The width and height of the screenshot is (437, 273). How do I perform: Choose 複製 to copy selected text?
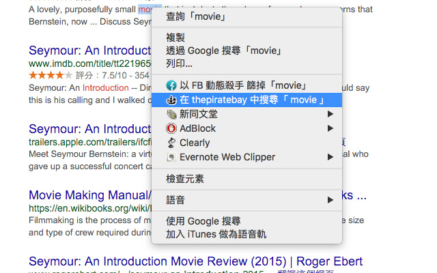176,38
